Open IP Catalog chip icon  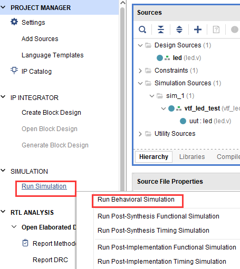pos(14,71)
